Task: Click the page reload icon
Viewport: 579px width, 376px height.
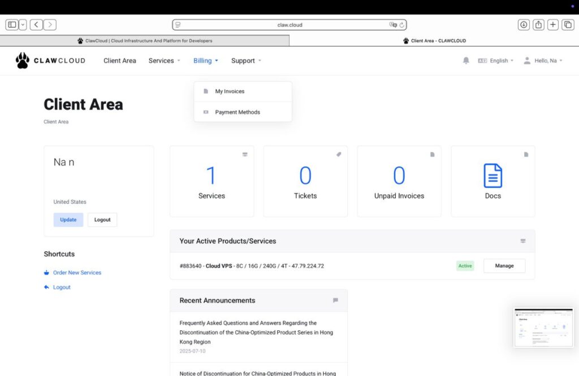Action: coord(402,25)
